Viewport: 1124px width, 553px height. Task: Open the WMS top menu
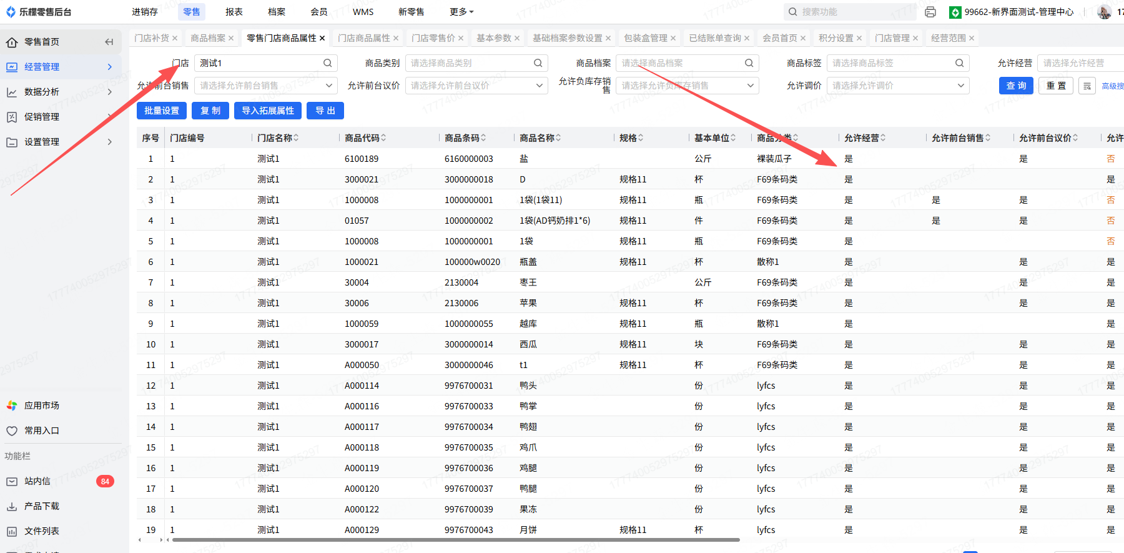point(363,12)
